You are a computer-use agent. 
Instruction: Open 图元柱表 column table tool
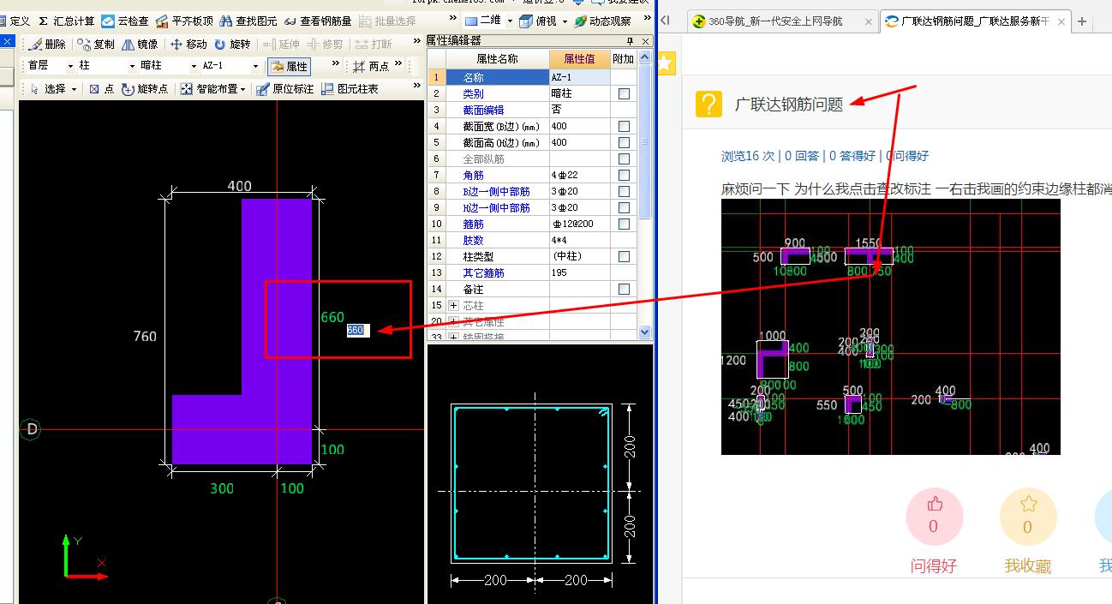(350, 88)
